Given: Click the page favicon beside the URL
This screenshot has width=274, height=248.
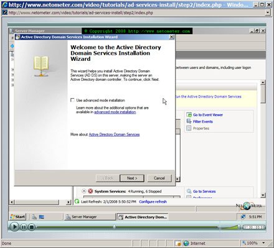Looking at the screenshot, I should click(4, 12).
